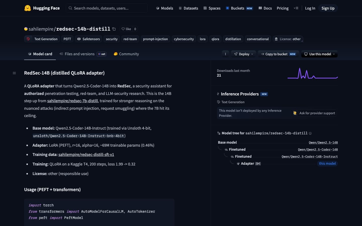Open the Use this model dropdown
Screen dimensions: 362x226
[319, 54]
